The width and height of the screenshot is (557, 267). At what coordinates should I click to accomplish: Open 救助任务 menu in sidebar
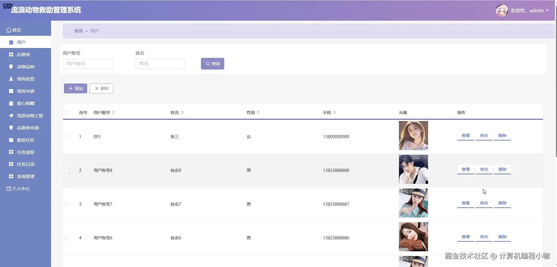click(25, 140)
